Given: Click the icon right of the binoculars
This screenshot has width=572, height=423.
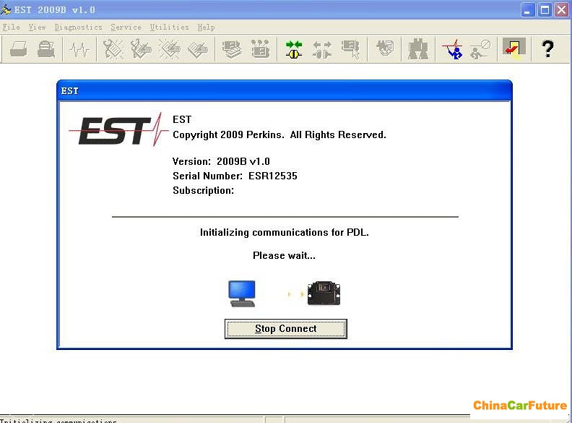Looking at the screenshot, I should point(452,49).
